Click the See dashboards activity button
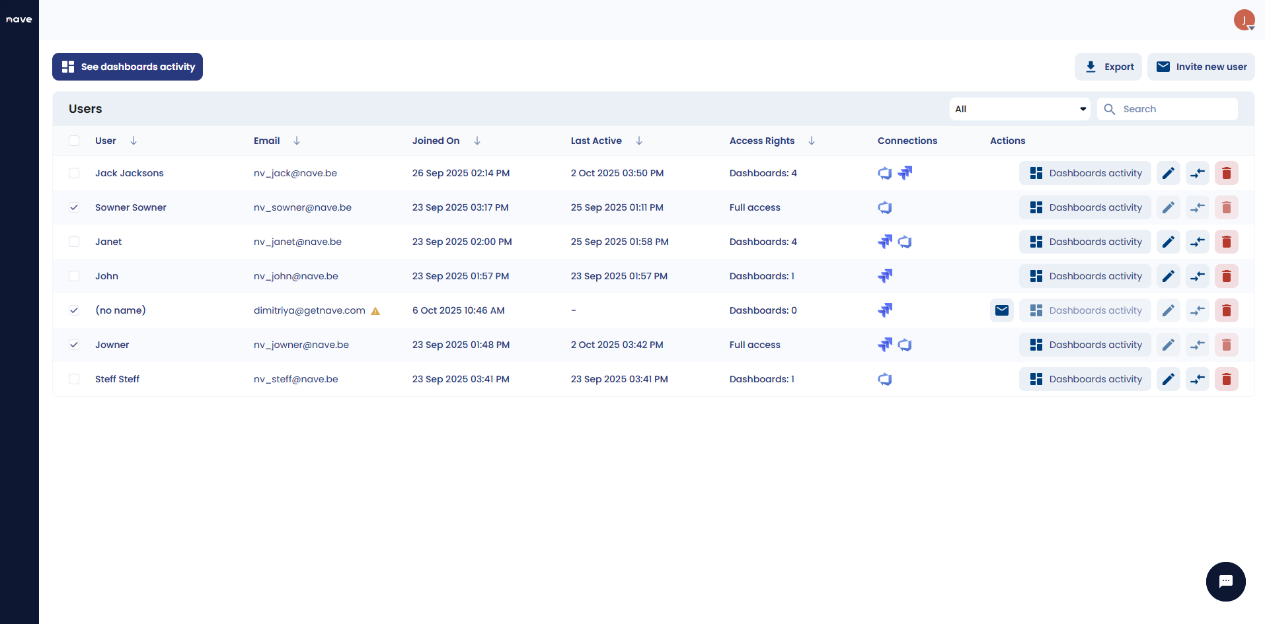 [x=127, y=66]
